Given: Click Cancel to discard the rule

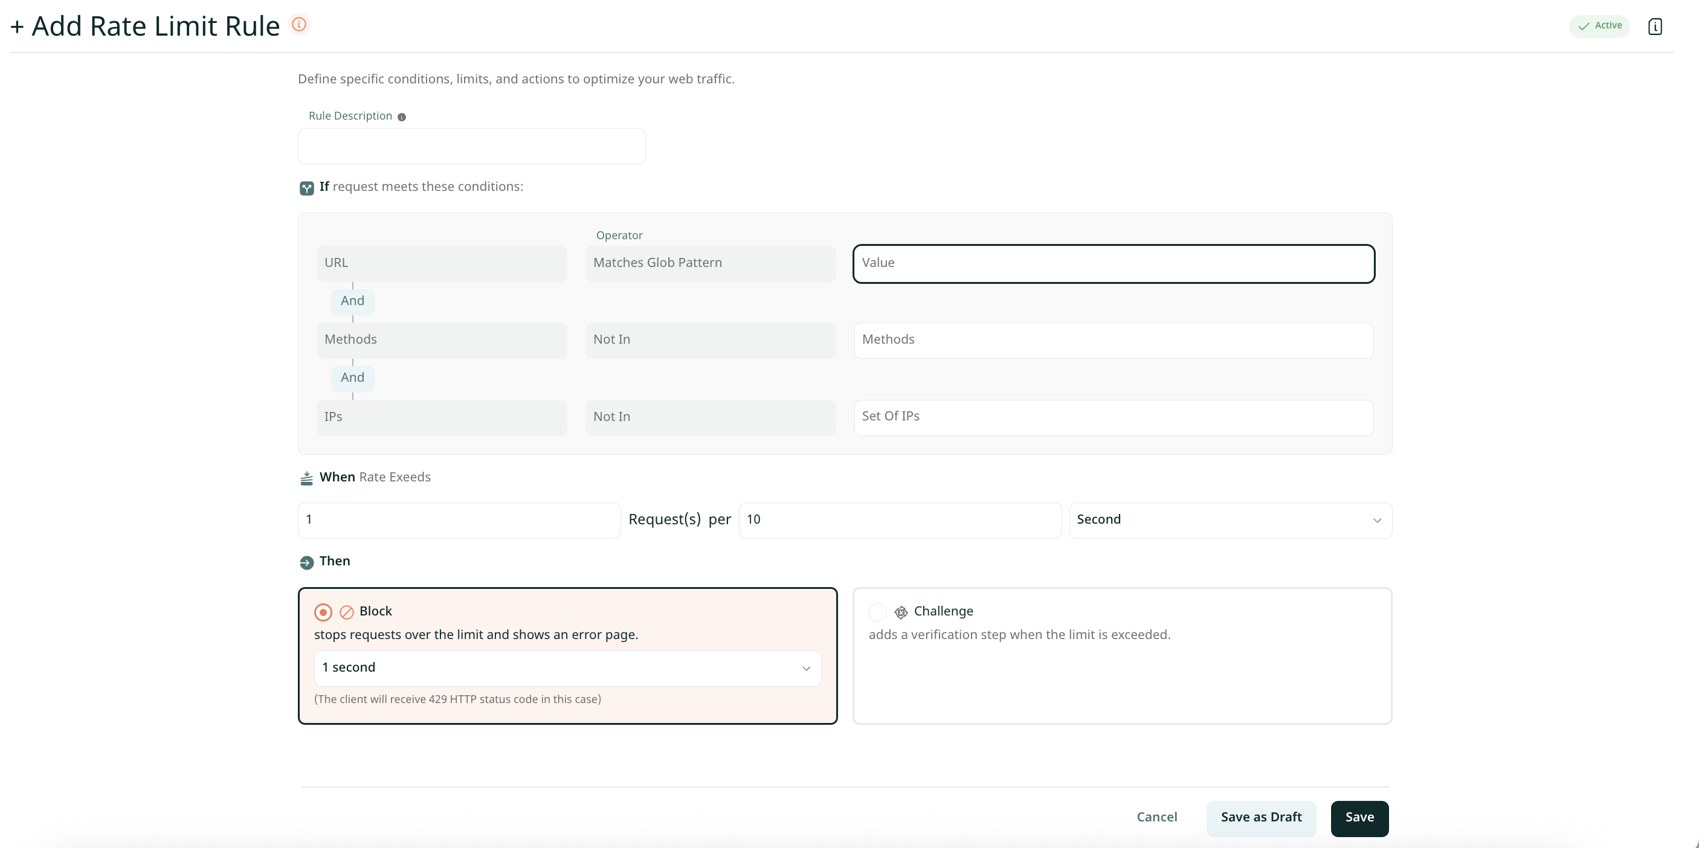Looking at the screenshot, I should [x=1157, y=817].
